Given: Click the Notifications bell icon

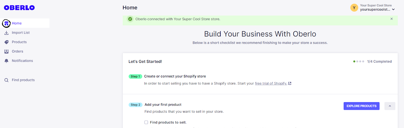Looking at the screenshot, I should click(7, 61).
